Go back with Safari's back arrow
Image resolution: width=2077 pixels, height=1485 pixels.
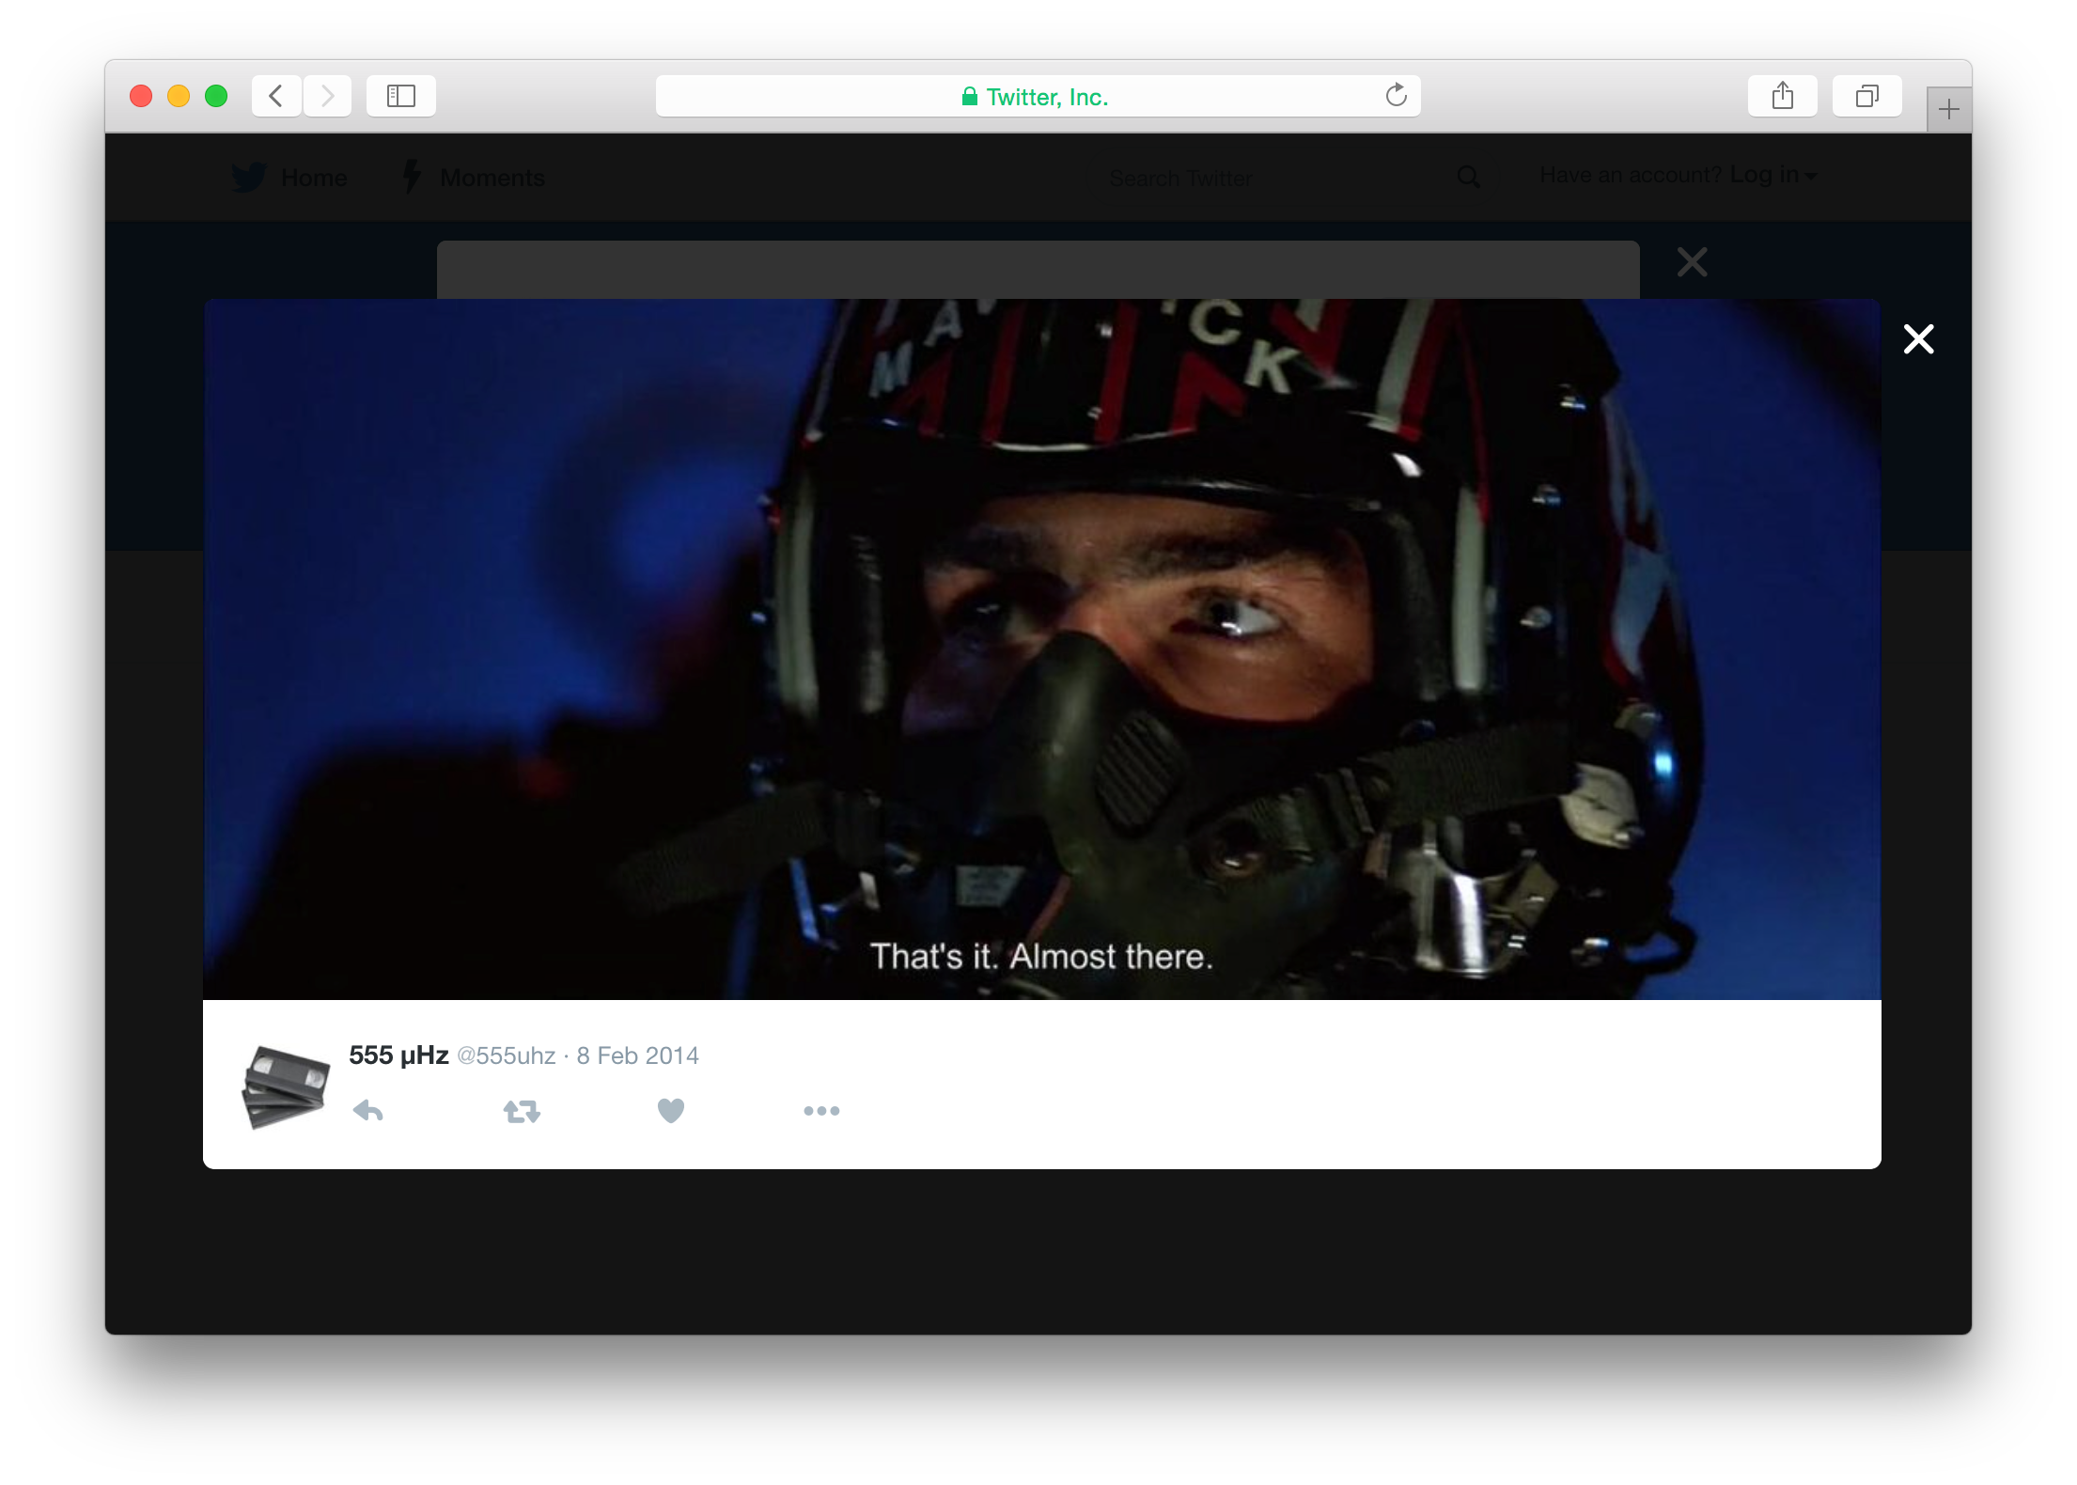276,96
